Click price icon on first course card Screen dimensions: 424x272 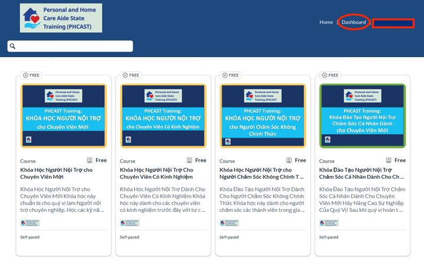[90, 160]
